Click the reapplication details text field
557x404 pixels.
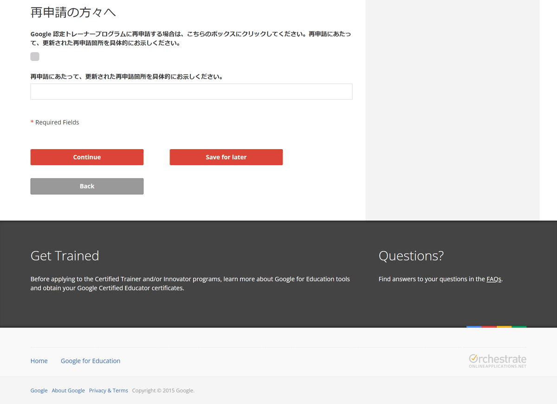coord(191,91)
